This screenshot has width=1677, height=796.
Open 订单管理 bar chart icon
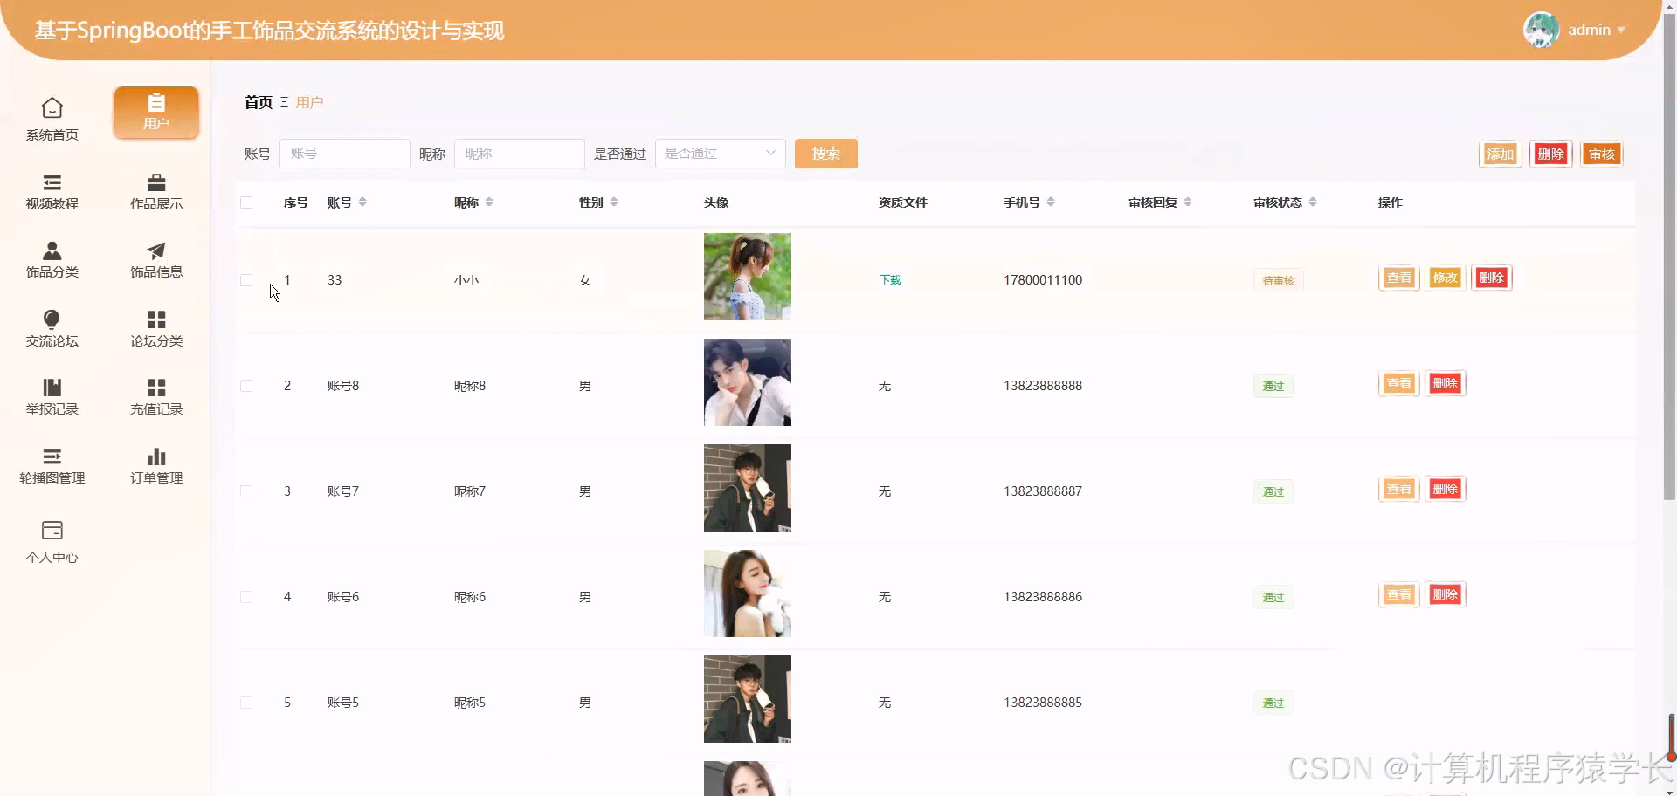[x=156, y=456]
